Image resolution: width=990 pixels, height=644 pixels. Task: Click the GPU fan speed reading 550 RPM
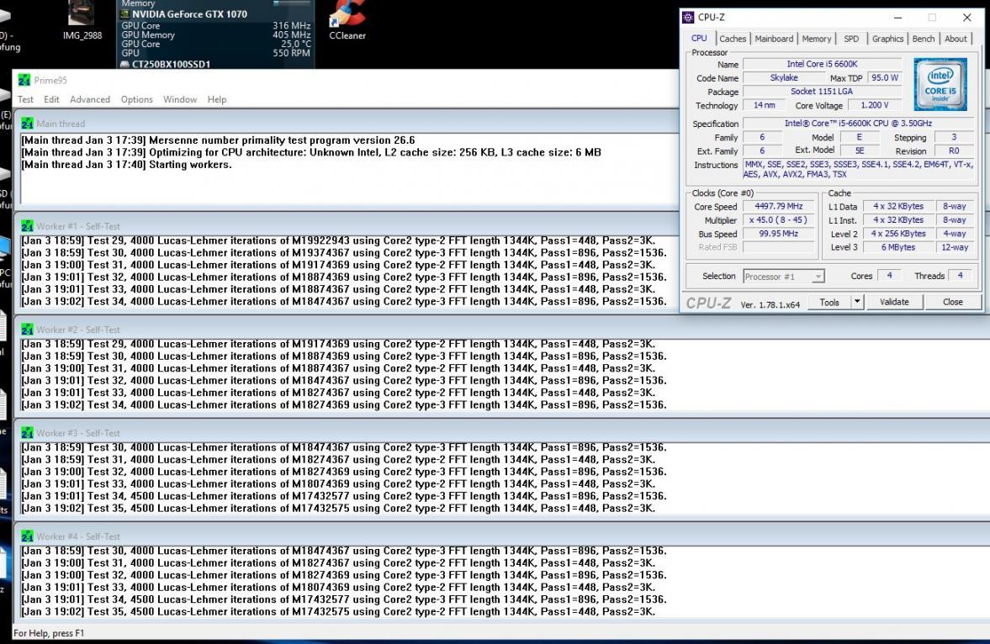(x=291, y=53)
